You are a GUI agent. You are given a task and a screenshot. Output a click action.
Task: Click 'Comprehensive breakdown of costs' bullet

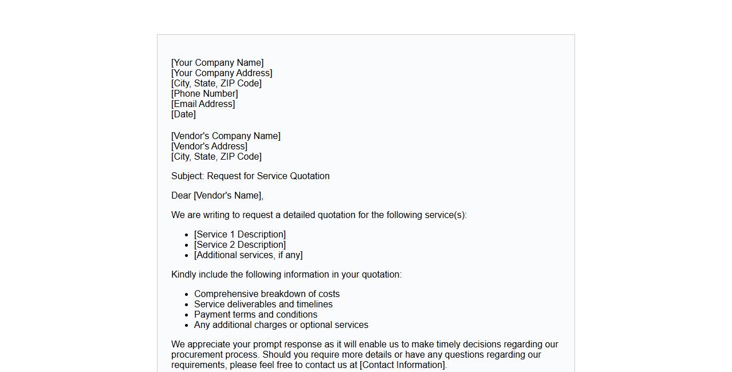point(267,294)
